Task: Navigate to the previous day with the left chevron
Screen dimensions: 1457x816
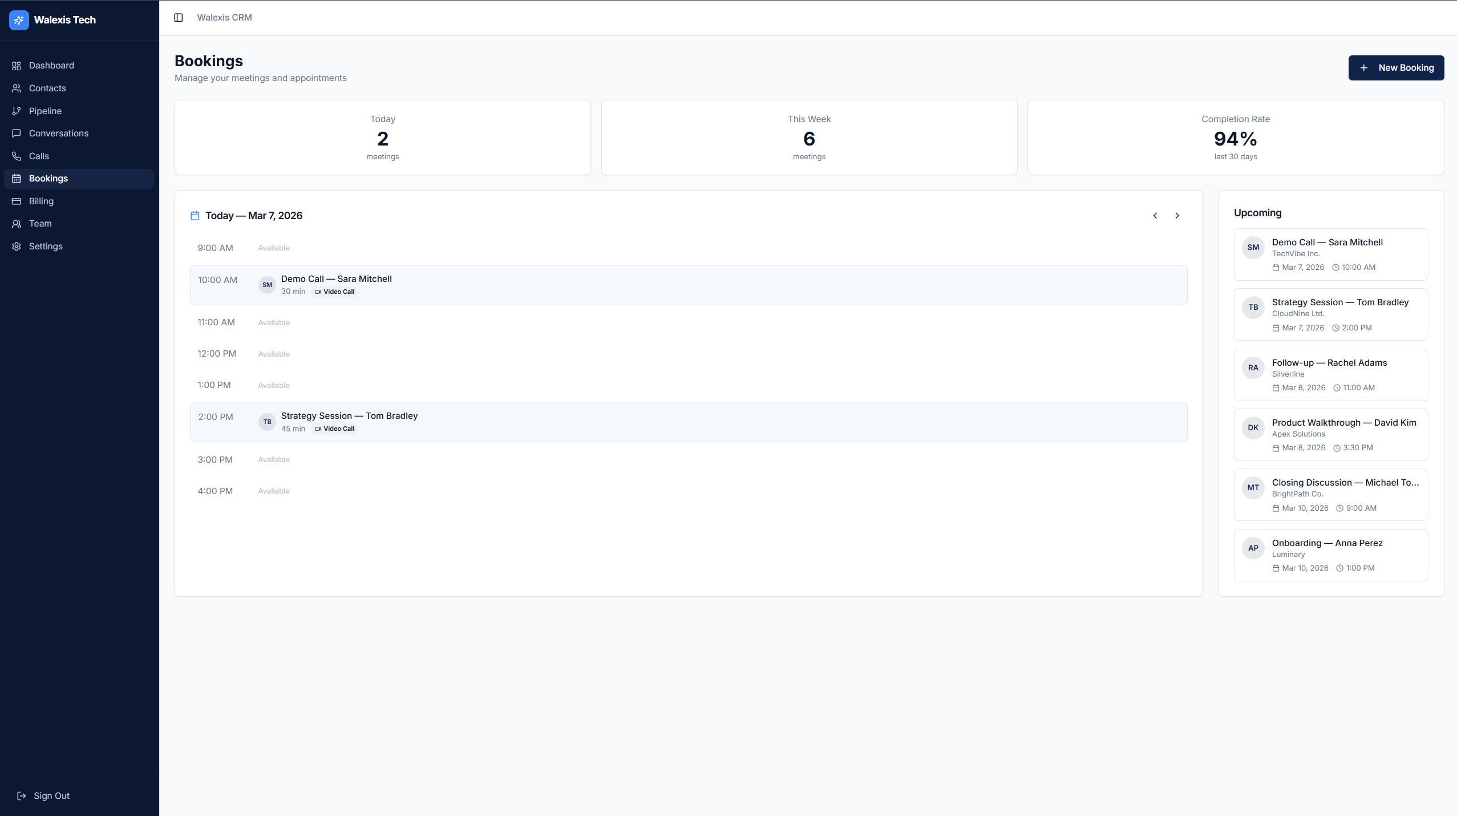Action: coord(1154,216)
